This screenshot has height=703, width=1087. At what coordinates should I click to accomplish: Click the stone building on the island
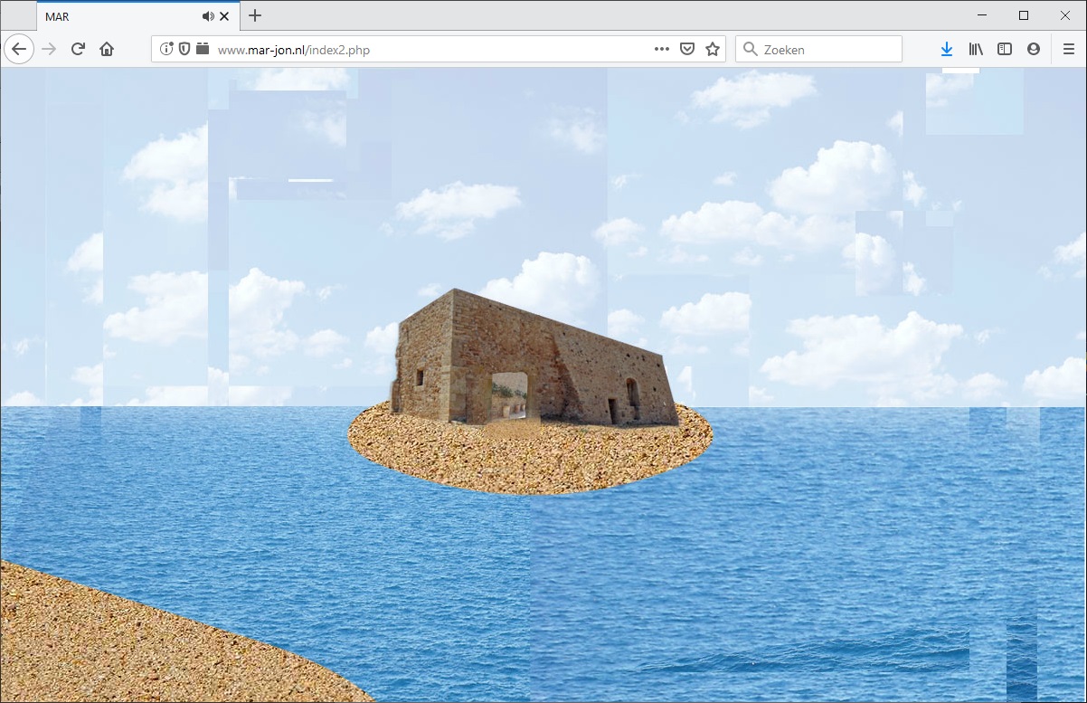pyautogui.click(x=534, y=362)
